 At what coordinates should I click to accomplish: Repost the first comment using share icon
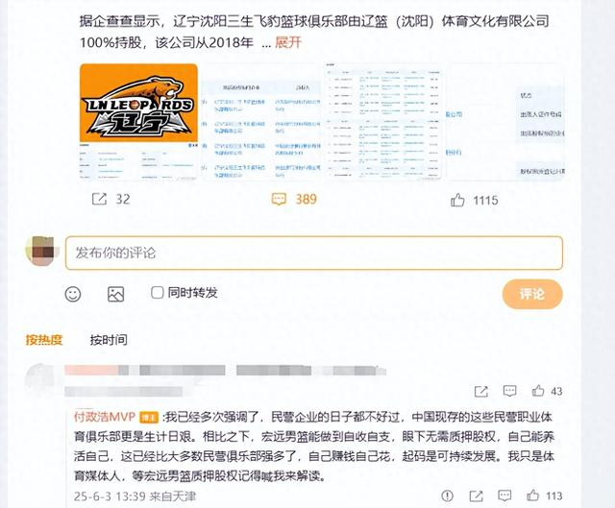pyautogui.click(x=481, y=391)
